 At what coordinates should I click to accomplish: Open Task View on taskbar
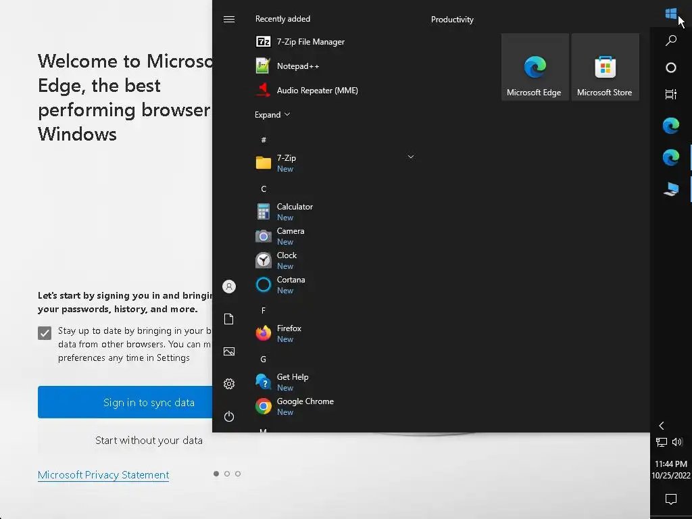click(671, 94)
